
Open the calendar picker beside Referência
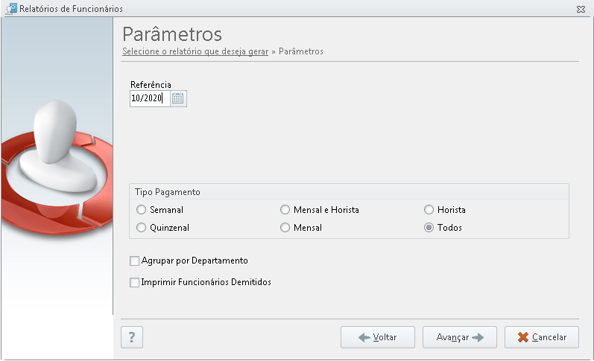[178, 98]
